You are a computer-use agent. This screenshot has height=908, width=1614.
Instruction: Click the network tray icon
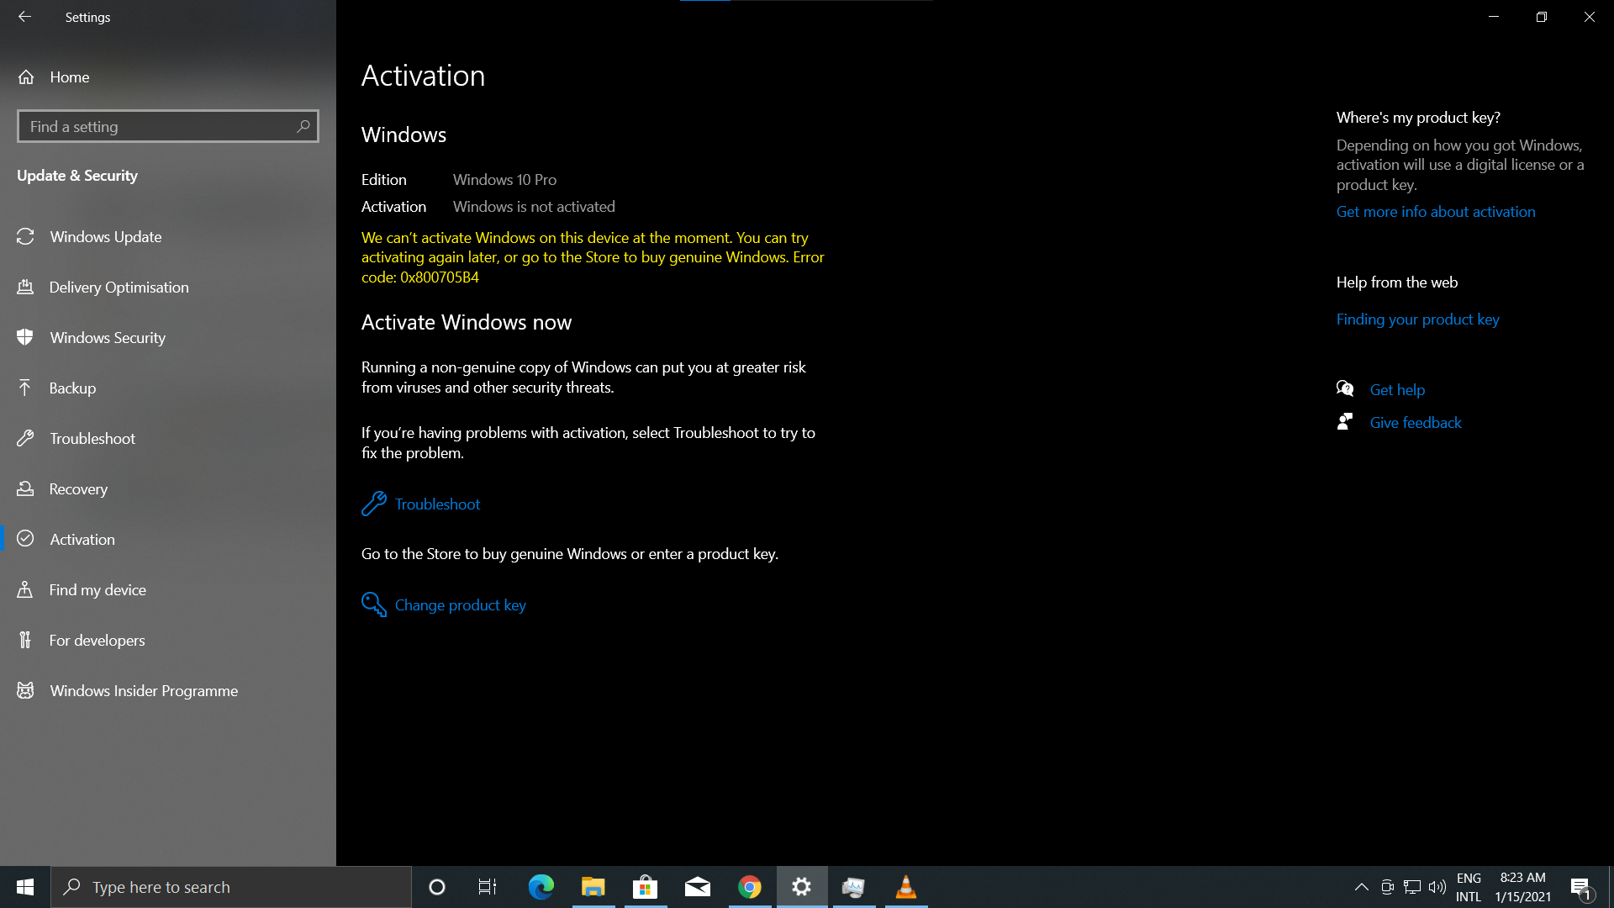tap(1412, 887)
